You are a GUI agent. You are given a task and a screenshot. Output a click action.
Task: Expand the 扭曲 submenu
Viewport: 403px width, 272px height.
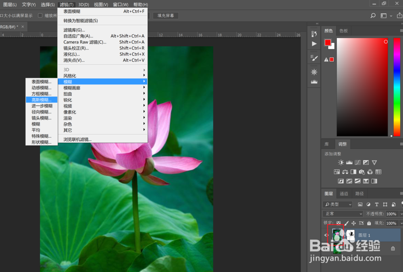[103, 94]
